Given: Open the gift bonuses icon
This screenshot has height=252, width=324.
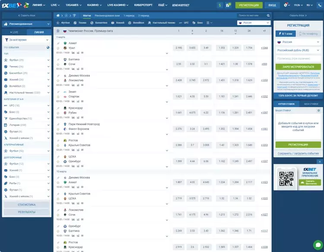Looking at the screenshot, I should (x=228, y=5).
